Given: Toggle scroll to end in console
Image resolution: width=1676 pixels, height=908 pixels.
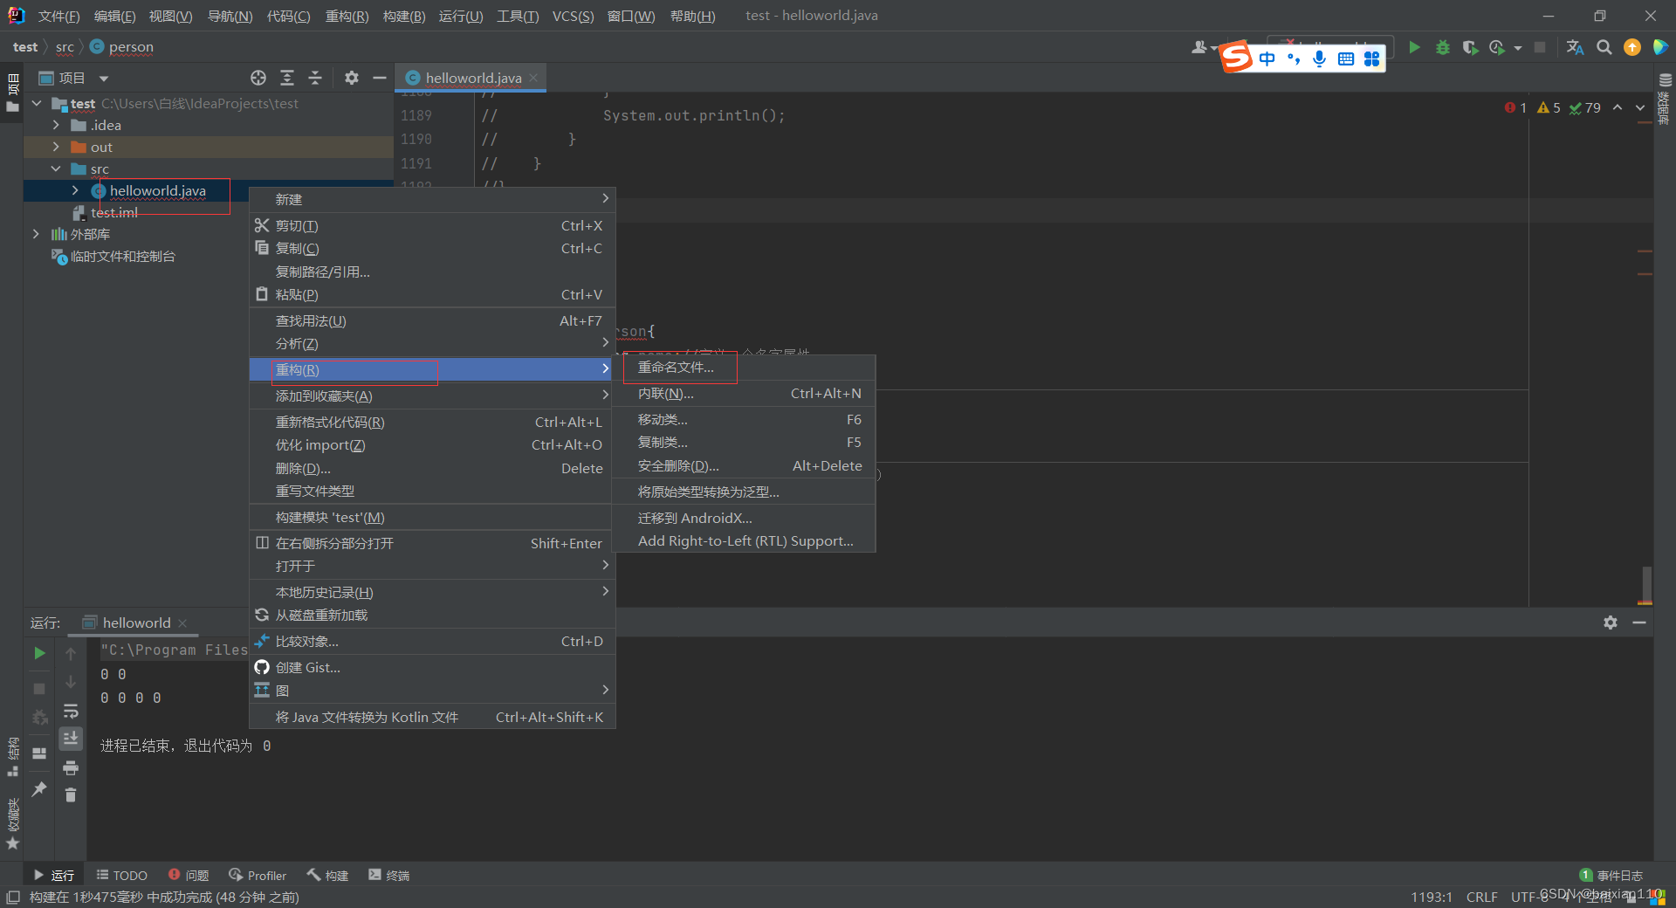Looking at the screenshot, I should click(x=71, y=739).
